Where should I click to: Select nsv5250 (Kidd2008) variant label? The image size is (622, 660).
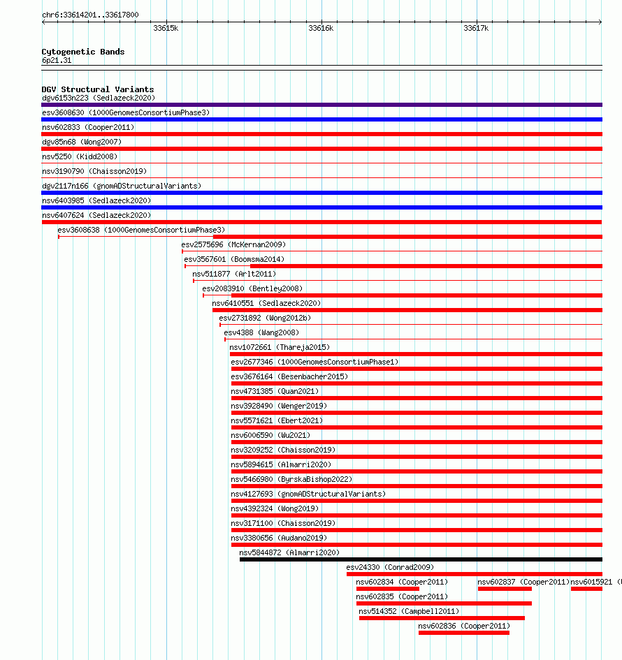point(80,156)
